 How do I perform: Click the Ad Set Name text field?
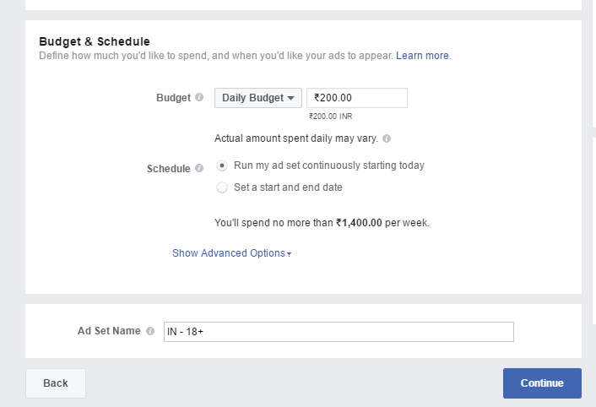tap(339, 332)
